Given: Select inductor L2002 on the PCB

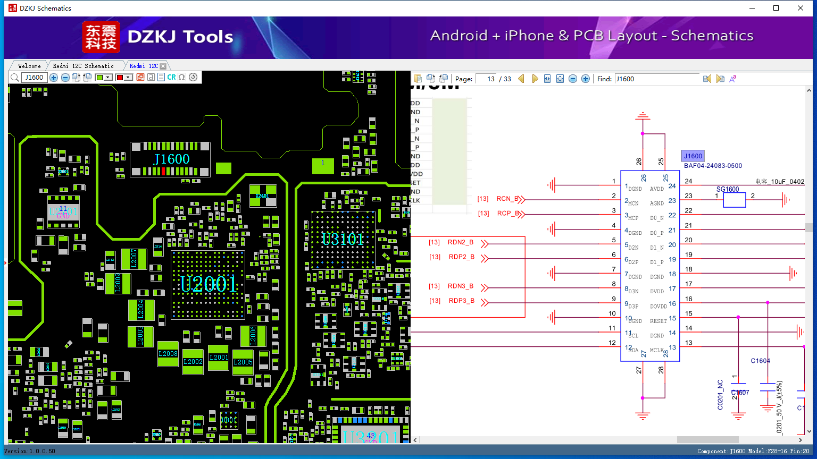Looking at the screenshot, I should coord(193,362).
